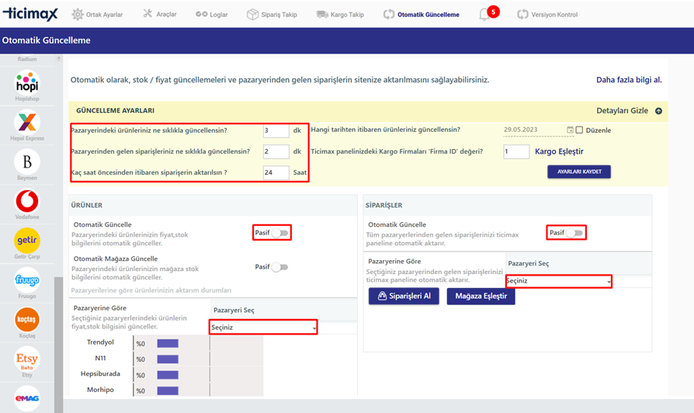The height and width of the screenshot is (413, 694).
Task: Click SİPARİŞLER panel heading
Action: [x=383, y=206]
